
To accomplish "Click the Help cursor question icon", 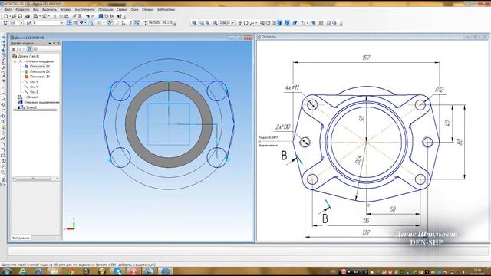I will point(120,16).
